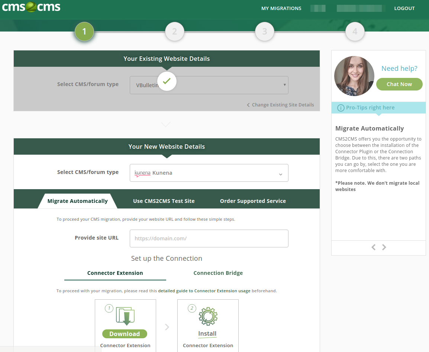Click the Pro-Tips info icon
This screenshot has width=429, height=352.
coord(341,108)
